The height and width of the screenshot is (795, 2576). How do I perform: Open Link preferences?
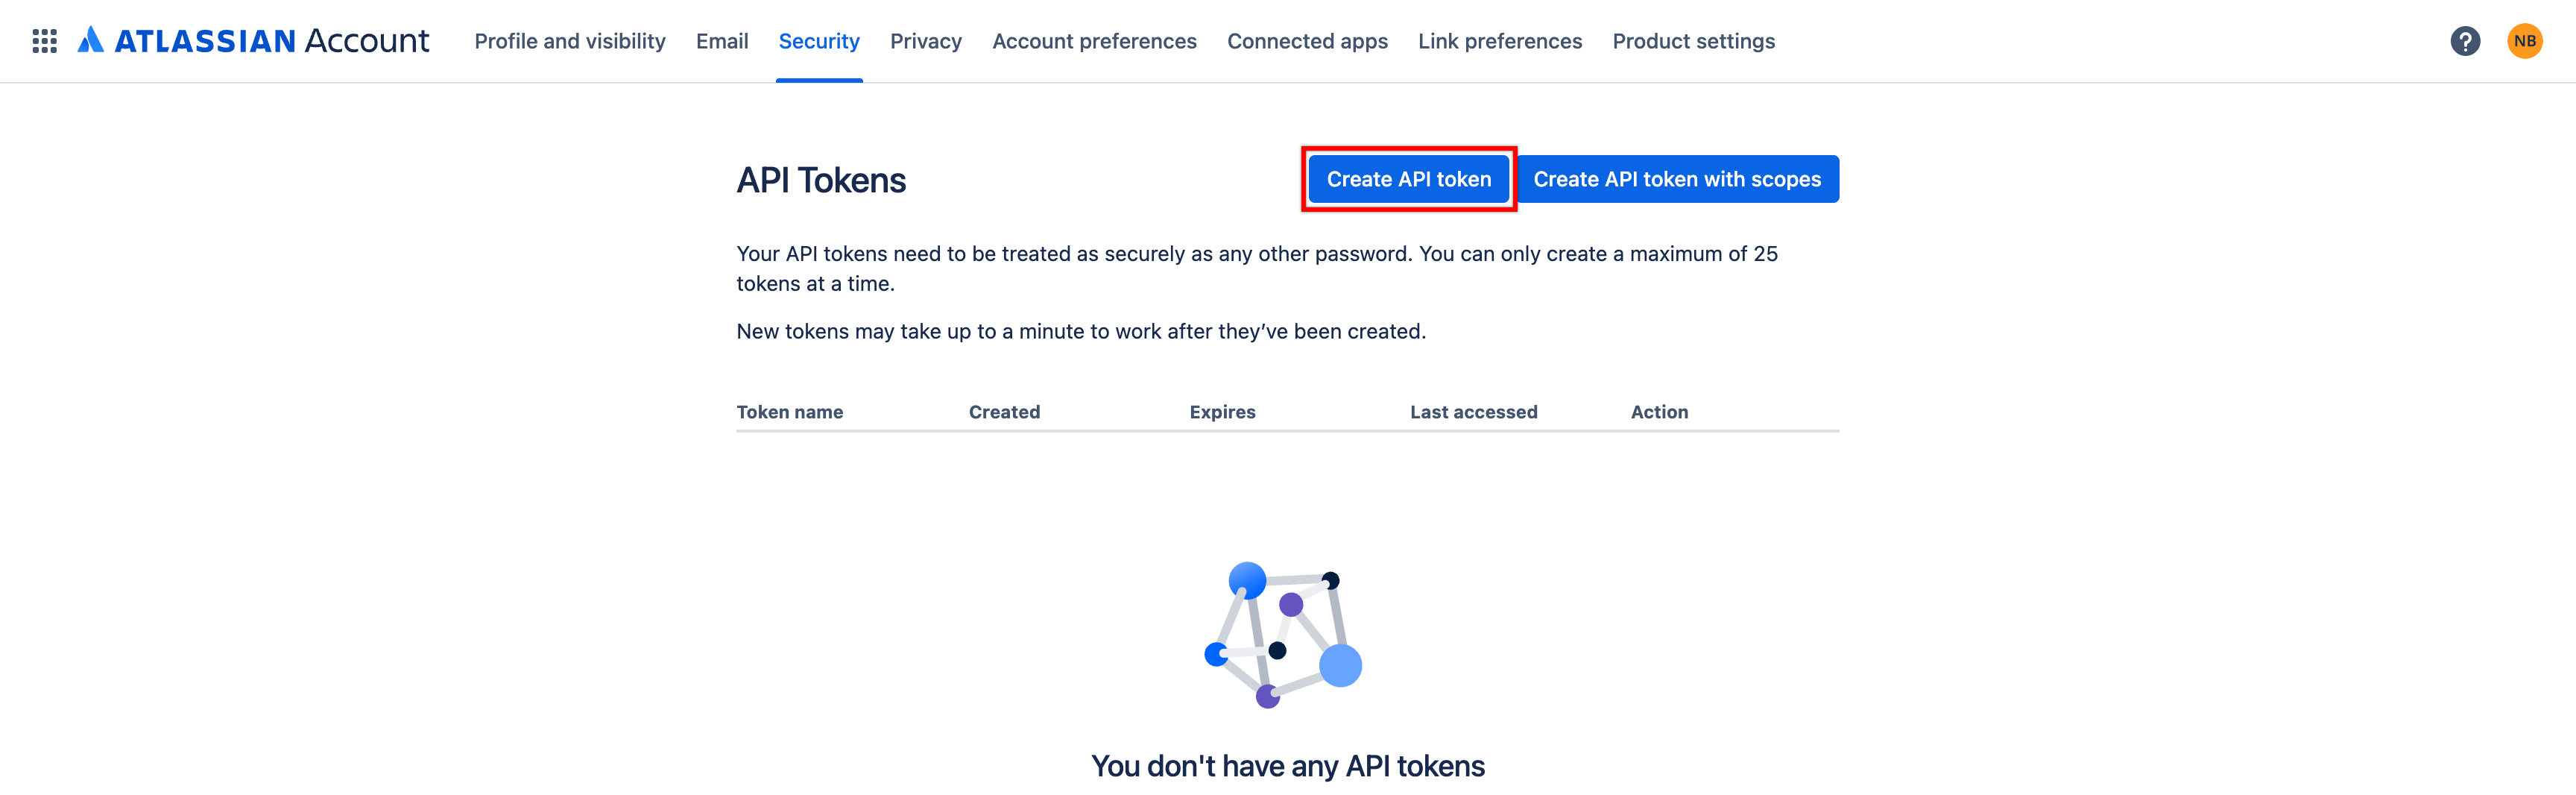click(1499, 41)
